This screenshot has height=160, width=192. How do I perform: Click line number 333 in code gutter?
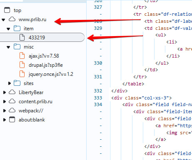coord(98,98)
